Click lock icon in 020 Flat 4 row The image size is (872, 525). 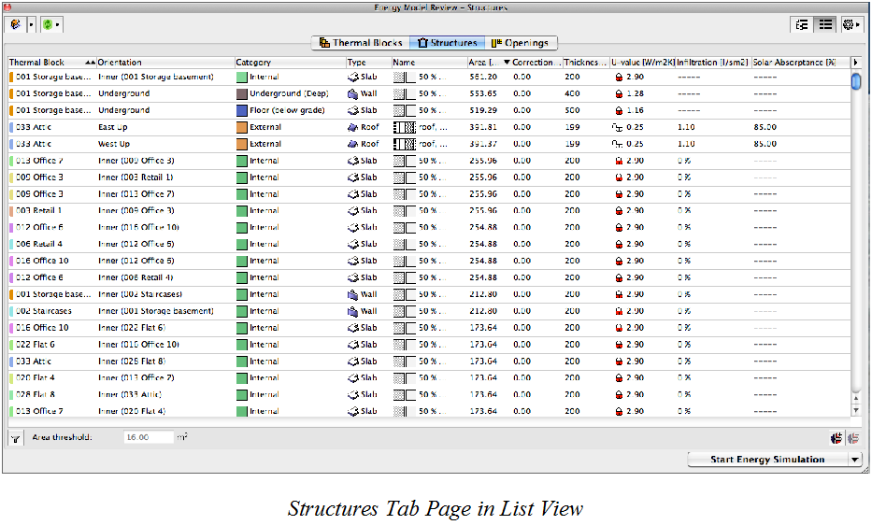point(619,378)
